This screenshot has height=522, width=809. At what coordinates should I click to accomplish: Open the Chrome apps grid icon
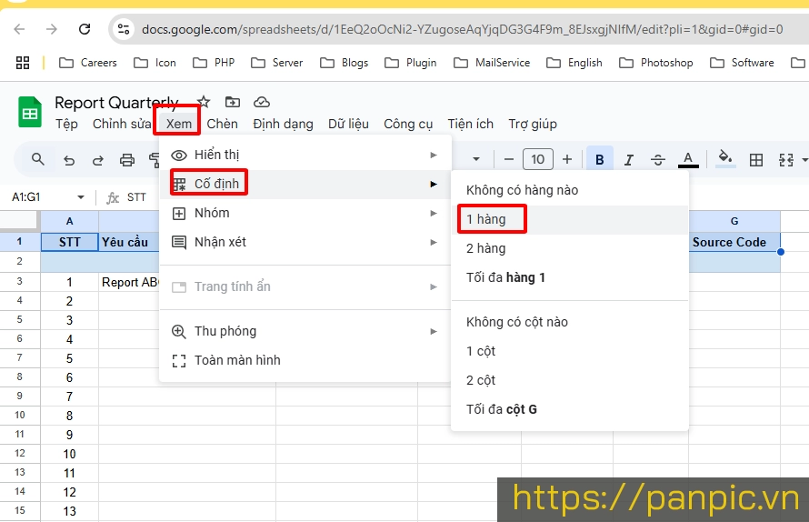[x=23, y=63]
